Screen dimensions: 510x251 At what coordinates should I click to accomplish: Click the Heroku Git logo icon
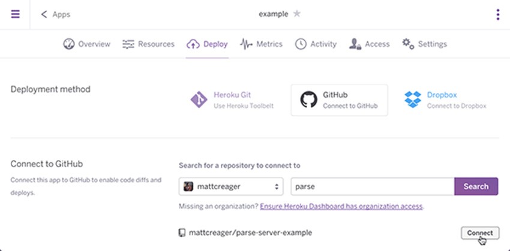click(x=199, y=99)
